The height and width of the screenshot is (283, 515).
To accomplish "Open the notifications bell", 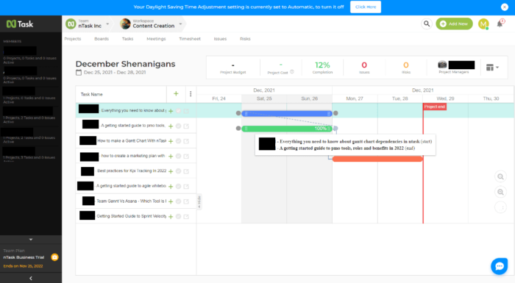I will tap(500, 24).
